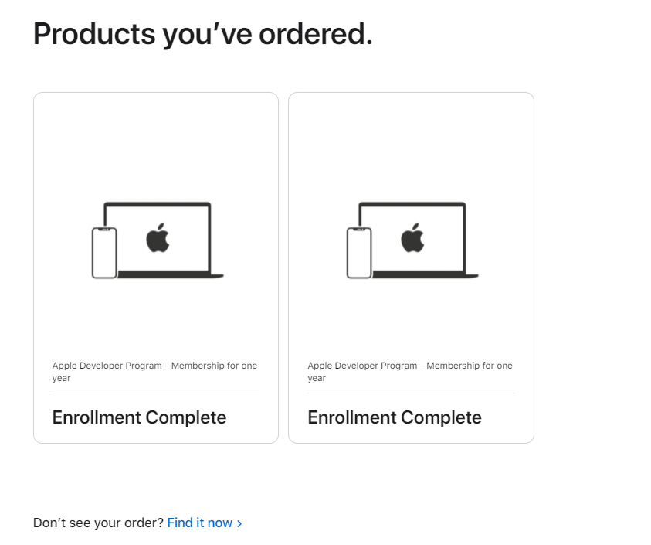Open the first order card
This screenshot has width=651, height=545.
tap(155, 267)
